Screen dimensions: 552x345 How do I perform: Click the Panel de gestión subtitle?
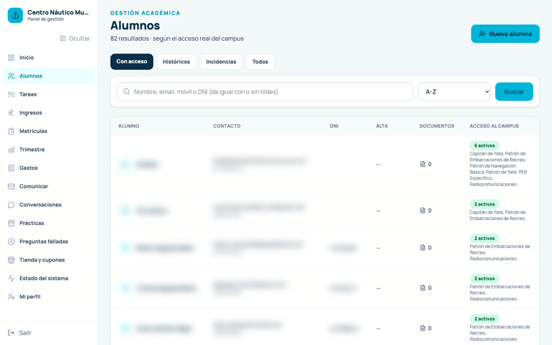(46, 19)
